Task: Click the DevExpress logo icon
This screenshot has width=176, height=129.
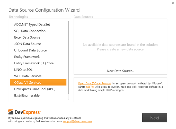Action: coord(11,112)
